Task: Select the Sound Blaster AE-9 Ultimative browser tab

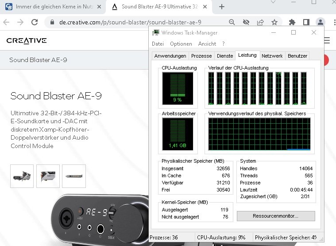Action: (x=159, y=7)
